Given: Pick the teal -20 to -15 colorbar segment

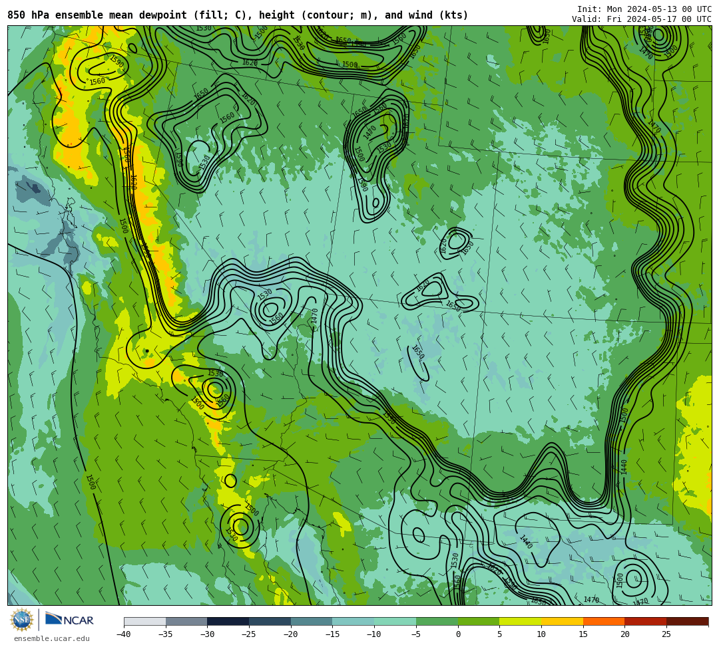Looking at the screenshot, I should pos(312,621).
